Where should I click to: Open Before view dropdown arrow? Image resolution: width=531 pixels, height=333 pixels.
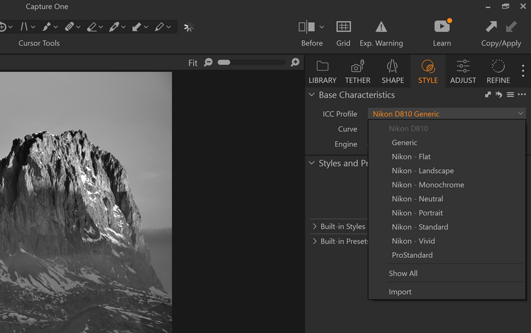point(322,27)
